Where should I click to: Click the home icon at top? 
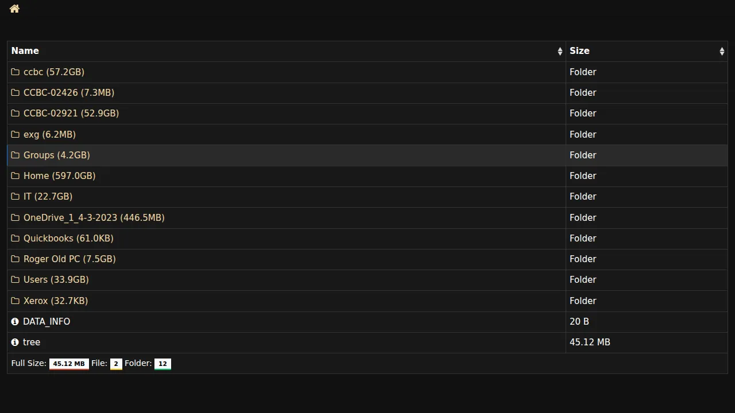point(15,9)
